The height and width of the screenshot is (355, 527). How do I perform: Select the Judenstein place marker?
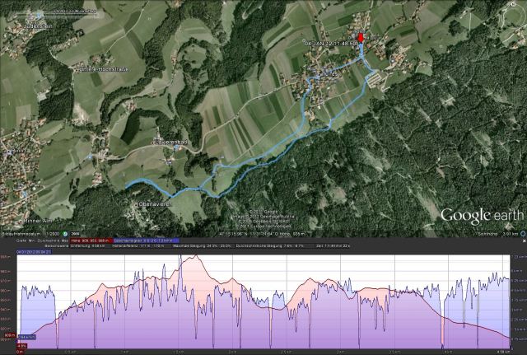[x=39, y=25]
